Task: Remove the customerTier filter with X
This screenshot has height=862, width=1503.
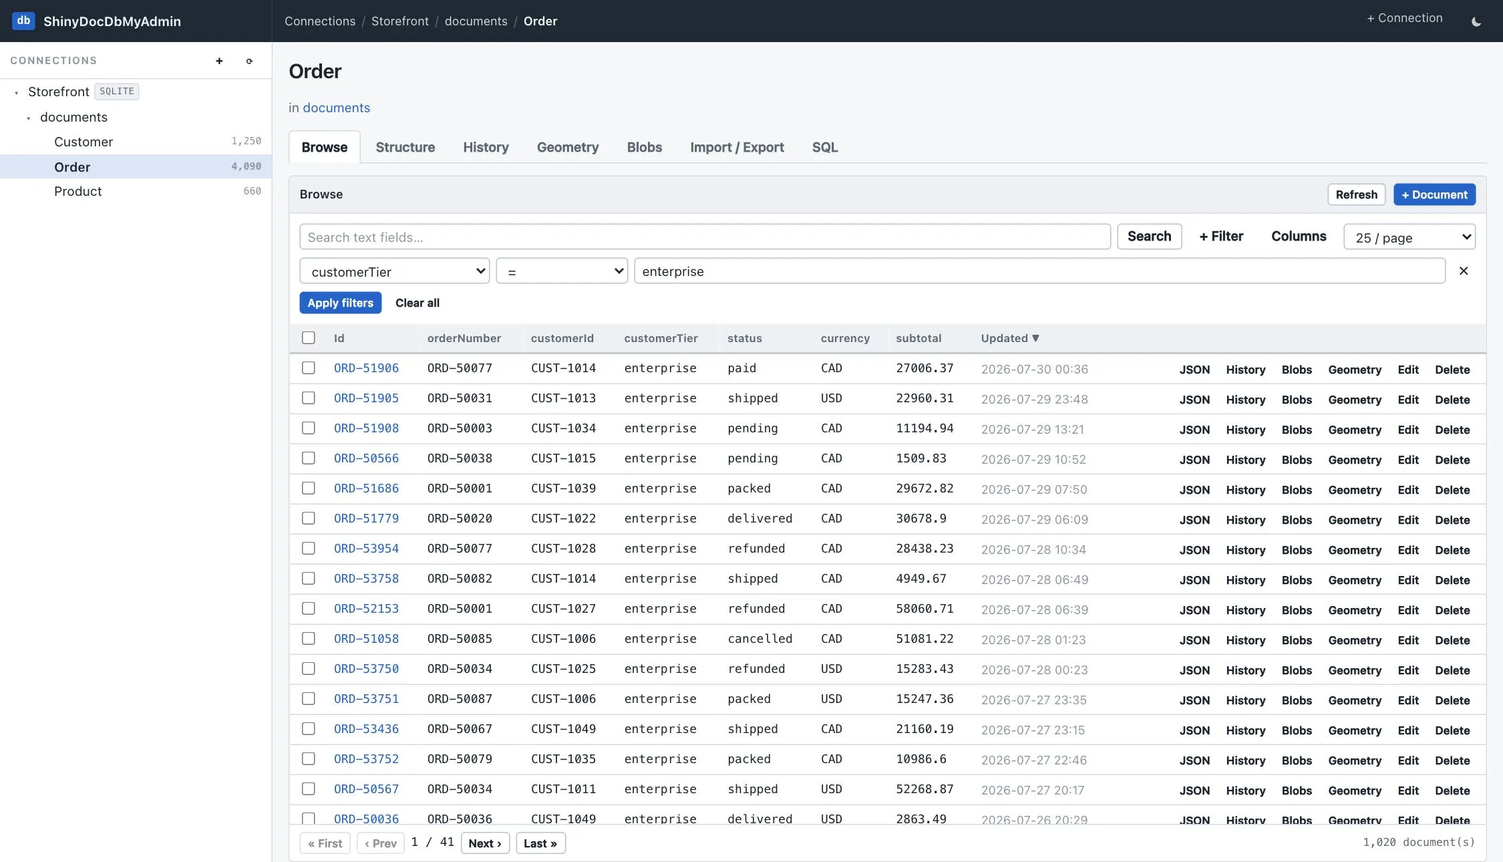Action: [1464, 271]
